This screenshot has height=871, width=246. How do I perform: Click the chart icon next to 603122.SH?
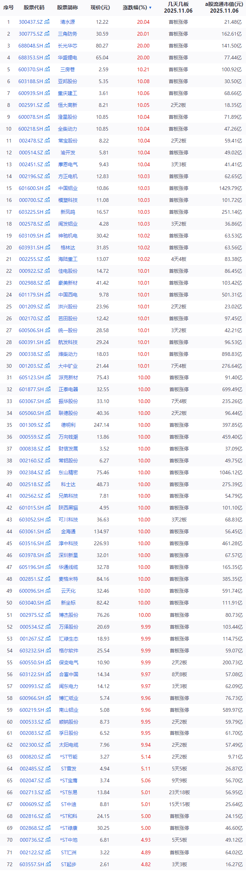48,674
